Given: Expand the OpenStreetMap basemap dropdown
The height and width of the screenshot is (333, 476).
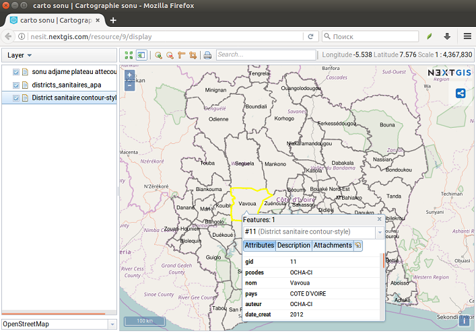Looking at the screenshot, I should (111, 324).
